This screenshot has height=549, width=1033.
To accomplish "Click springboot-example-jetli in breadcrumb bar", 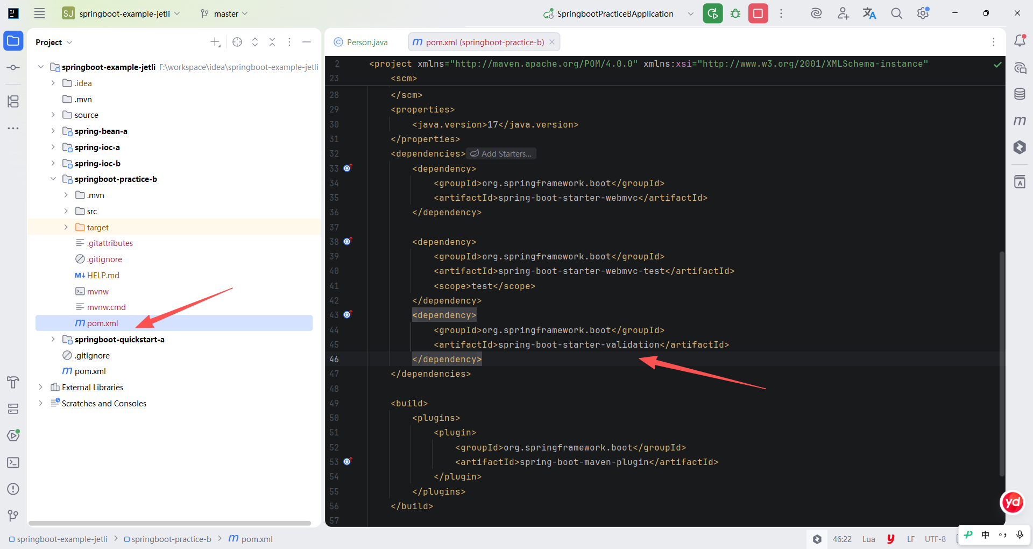I will [x=58, y=539].
